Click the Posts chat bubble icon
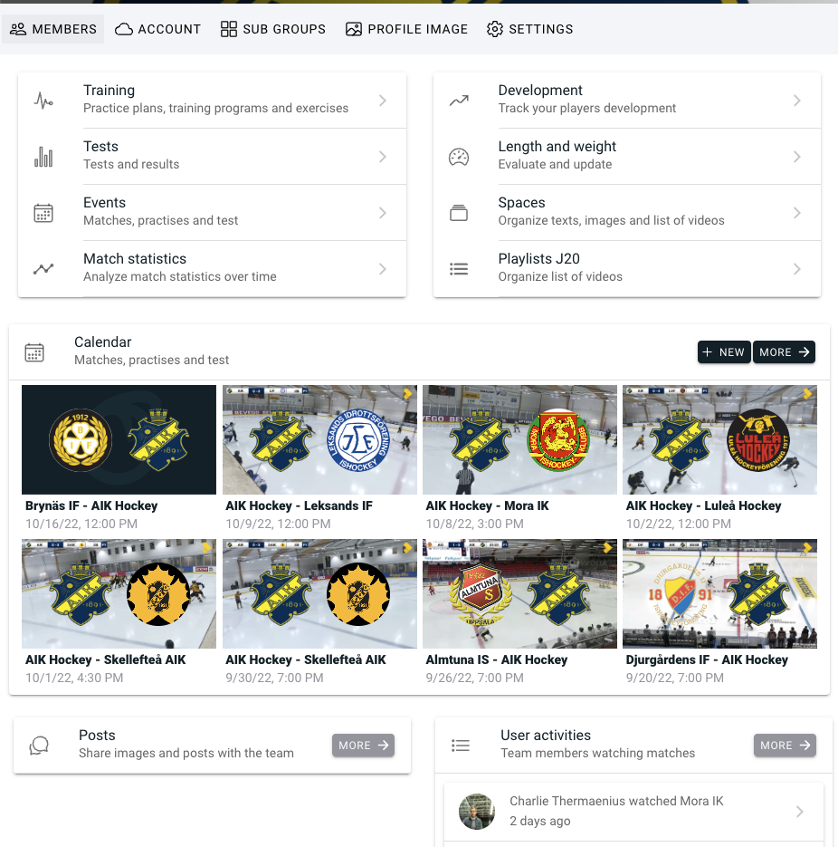This screenshot has height=847, width=838. (x=39, y=746)
